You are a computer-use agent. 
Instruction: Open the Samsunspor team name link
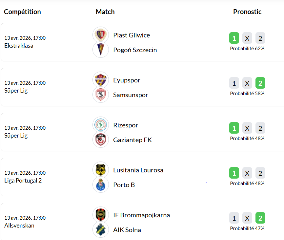(131, 95)
